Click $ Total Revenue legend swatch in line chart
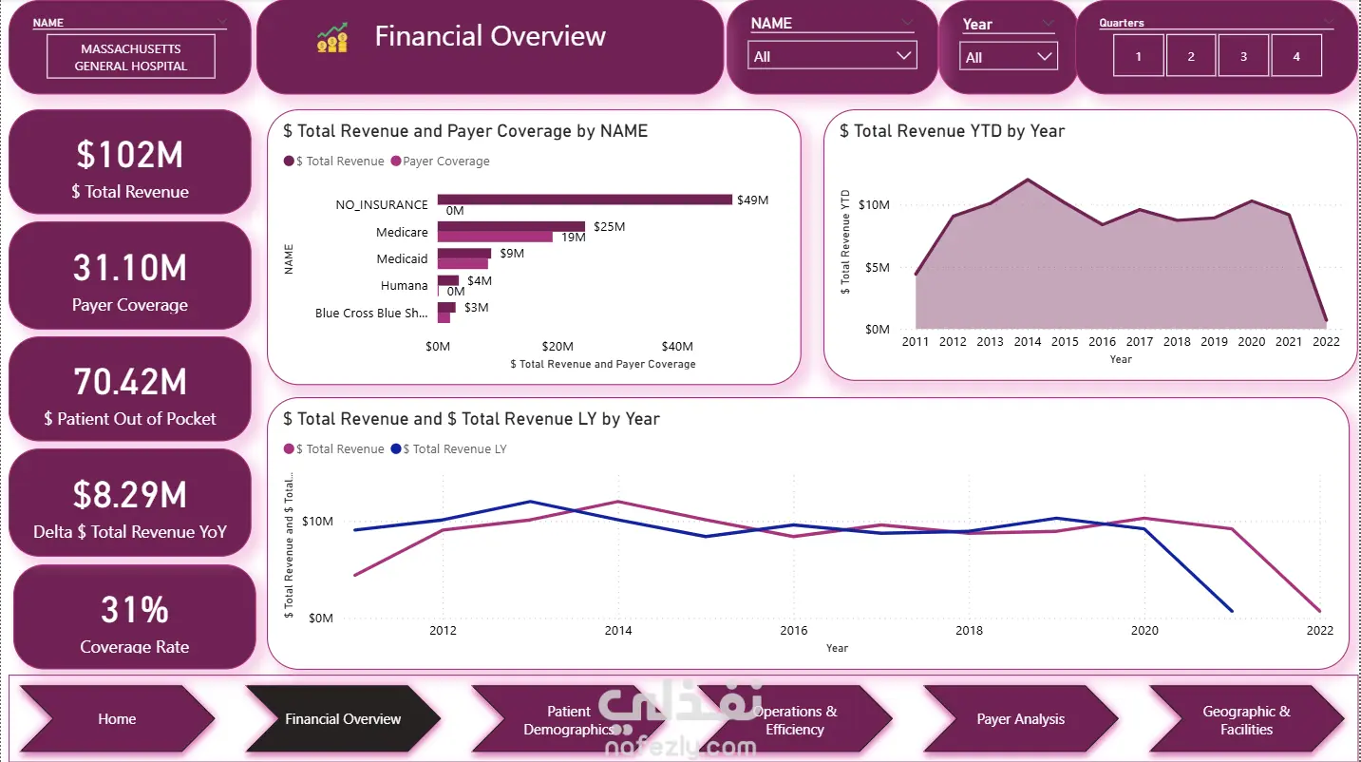This screenshot has height=762, width=1361. 289,449
